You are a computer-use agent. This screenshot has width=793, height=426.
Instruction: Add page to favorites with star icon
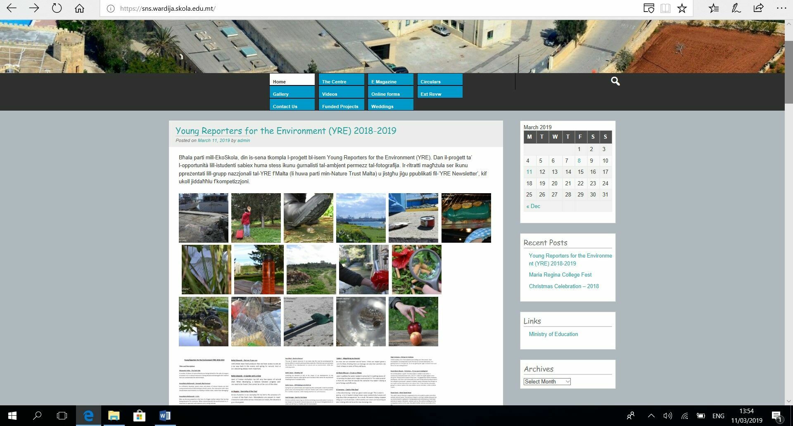(x=682, y=8)
